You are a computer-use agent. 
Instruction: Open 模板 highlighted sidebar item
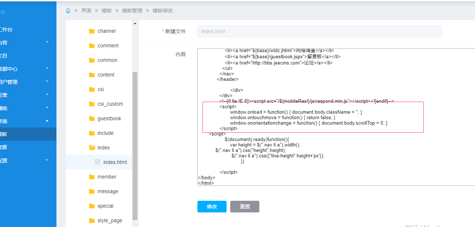tap(28, 134)
